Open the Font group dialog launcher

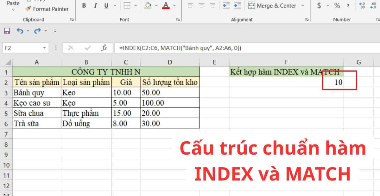(x=179, y=20)
